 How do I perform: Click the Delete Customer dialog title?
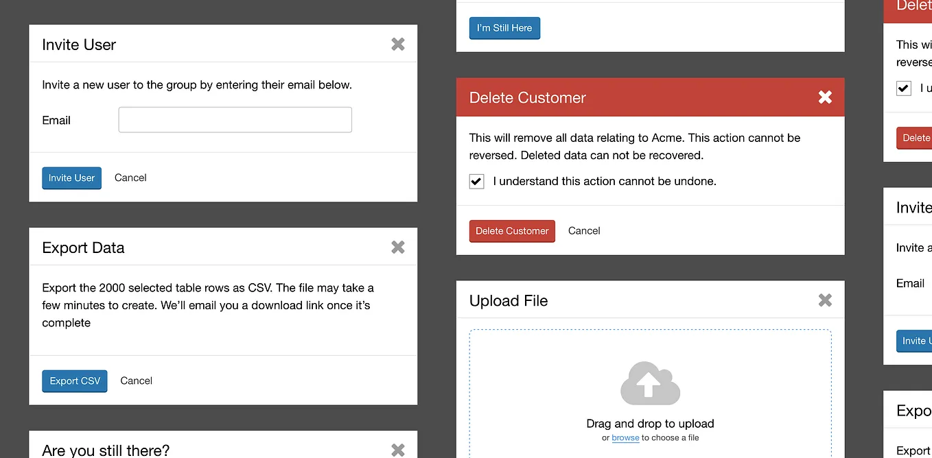tap(527, 97)
